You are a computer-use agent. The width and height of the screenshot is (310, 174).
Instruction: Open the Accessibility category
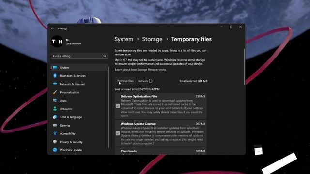79,133
